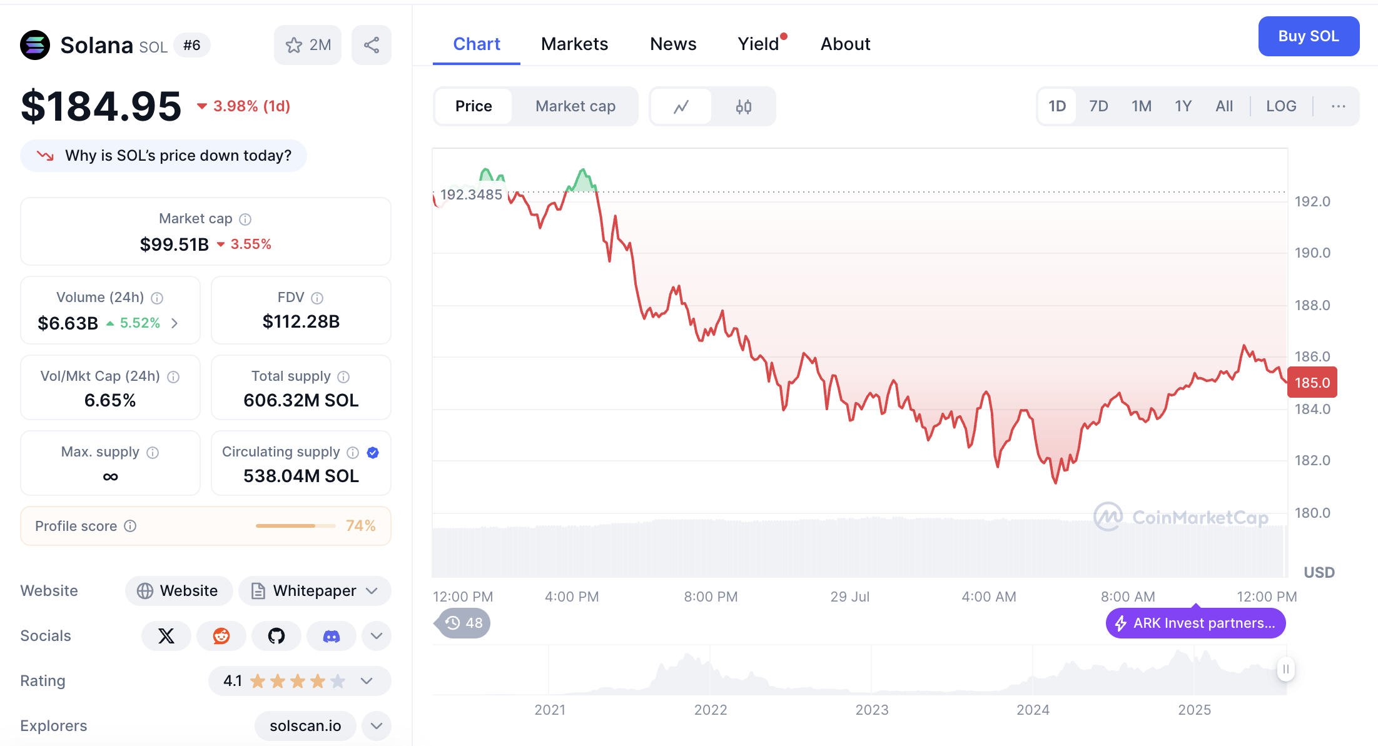
Task: Select the Price chart toggle
Action: tap(474, 106)
